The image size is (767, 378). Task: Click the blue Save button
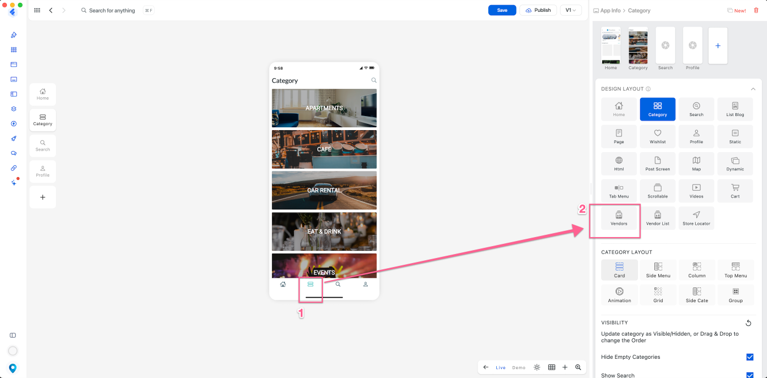tap(502, 10)
